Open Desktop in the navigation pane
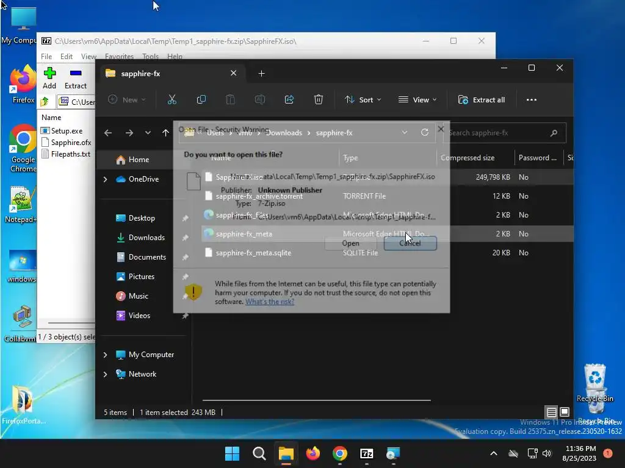The image size is (625, 468). click(x=141, y=218)
